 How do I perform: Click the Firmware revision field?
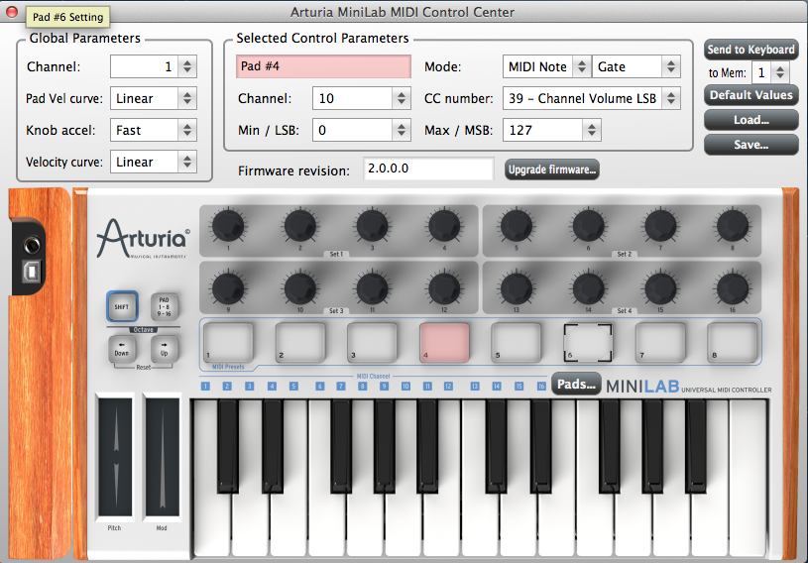[x=428, y=169]
